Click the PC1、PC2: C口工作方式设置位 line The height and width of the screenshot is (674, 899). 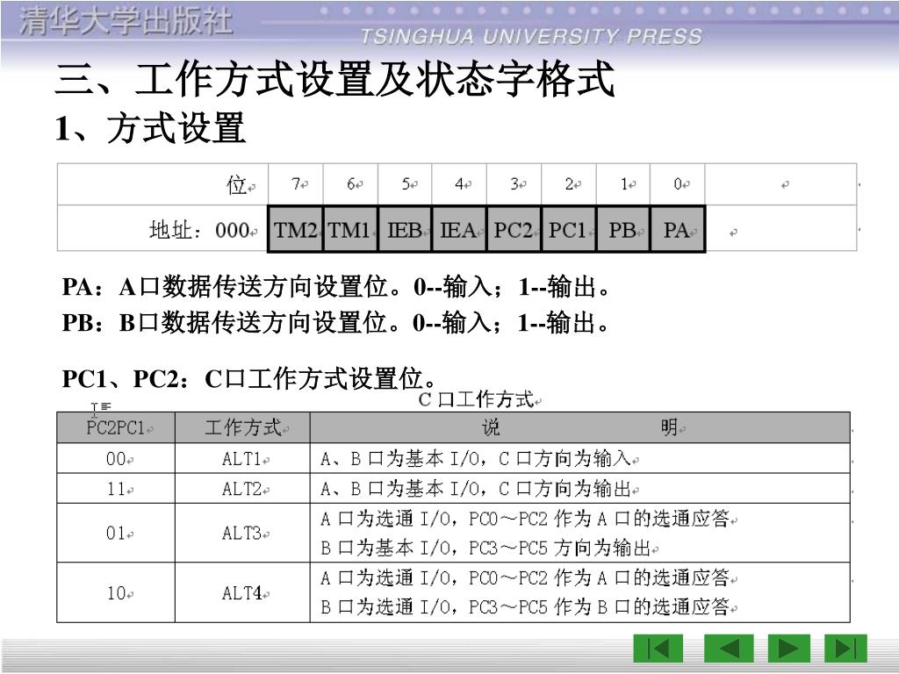tap(248, 379)
